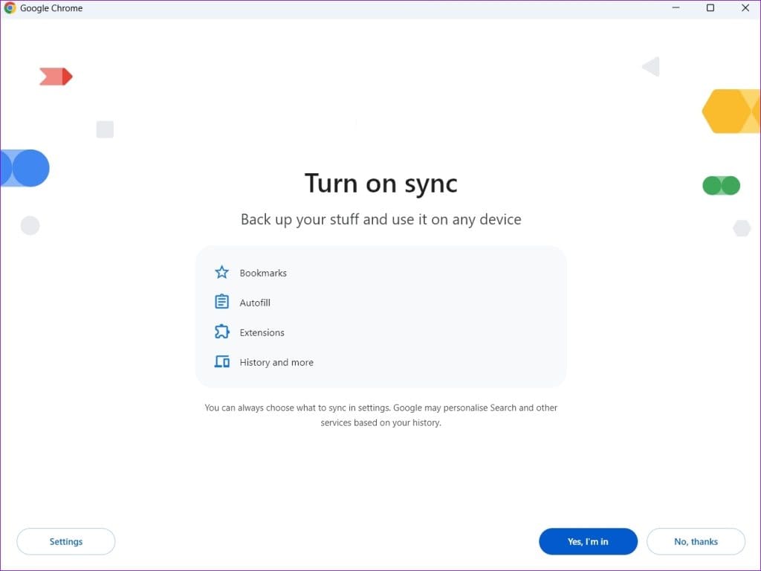
Task: Click the sync options panel
Action: (x=380, y=316)
